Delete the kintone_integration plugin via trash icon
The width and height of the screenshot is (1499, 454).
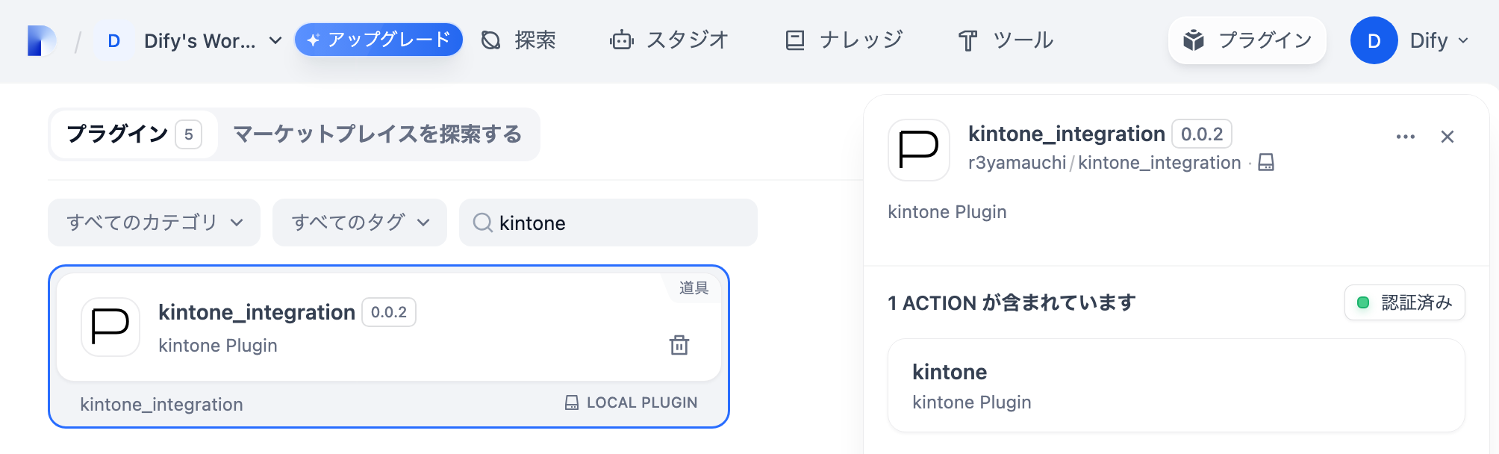tap(677, 346)
